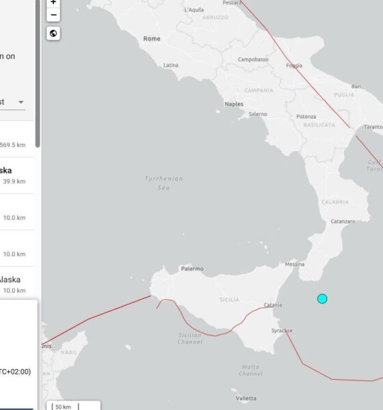The height and width of the screenshot is (410, 383).
Task: Click the sidebar vertical scrollbar
Action: (38, 73)
